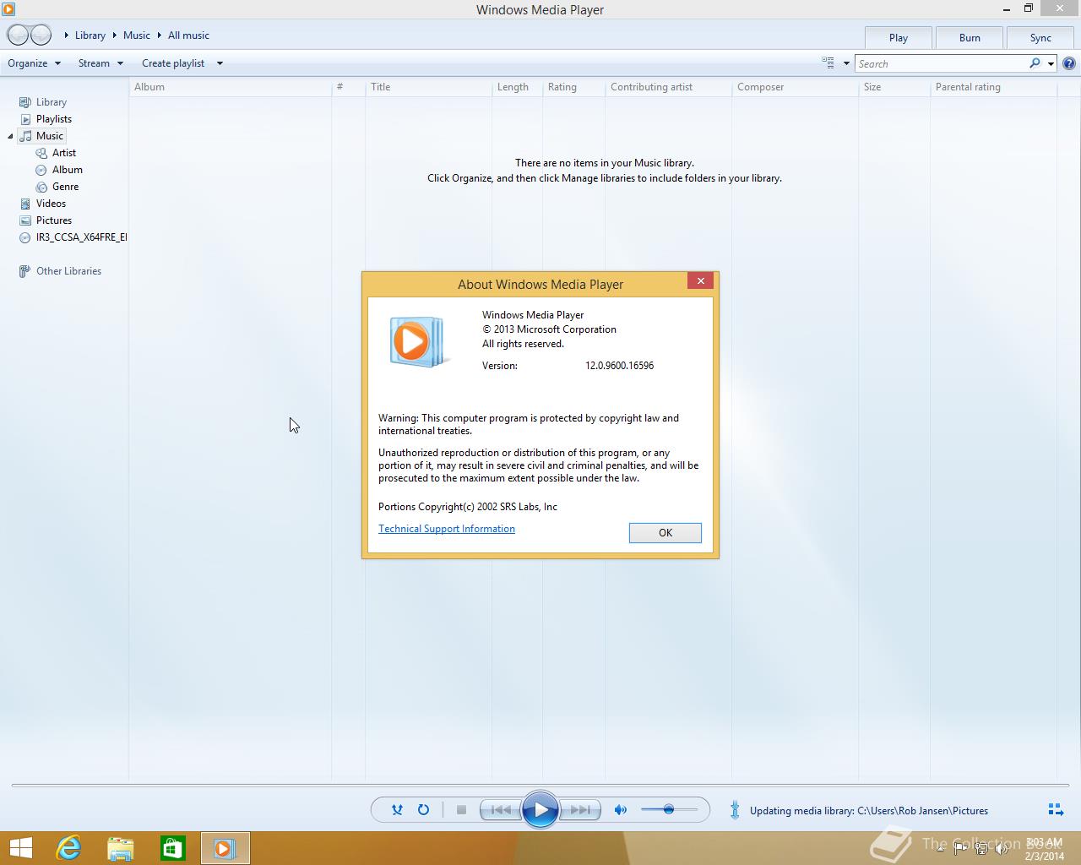
Task: Click the Back navigation arrow
Action: [18, 35]
